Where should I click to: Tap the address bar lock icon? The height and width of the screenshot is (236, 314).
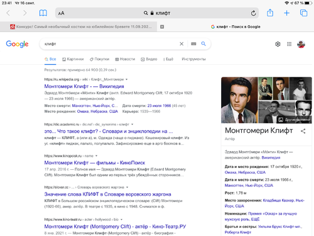[x=152, y=13]
